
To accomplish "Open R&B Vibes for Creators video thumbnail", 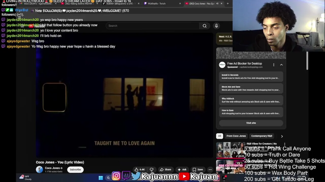I will [x=231, y=150].
